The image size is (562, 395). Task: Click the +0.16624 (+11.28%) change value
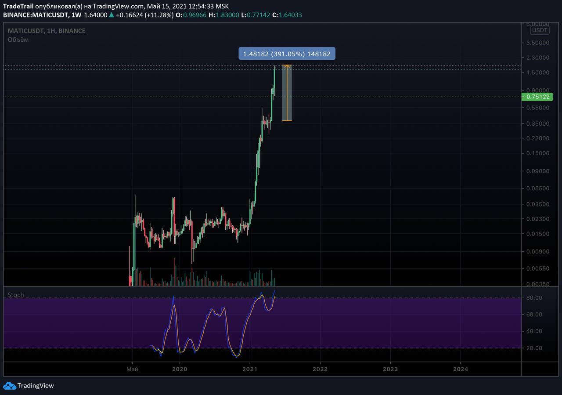click(x=144, y=15)
